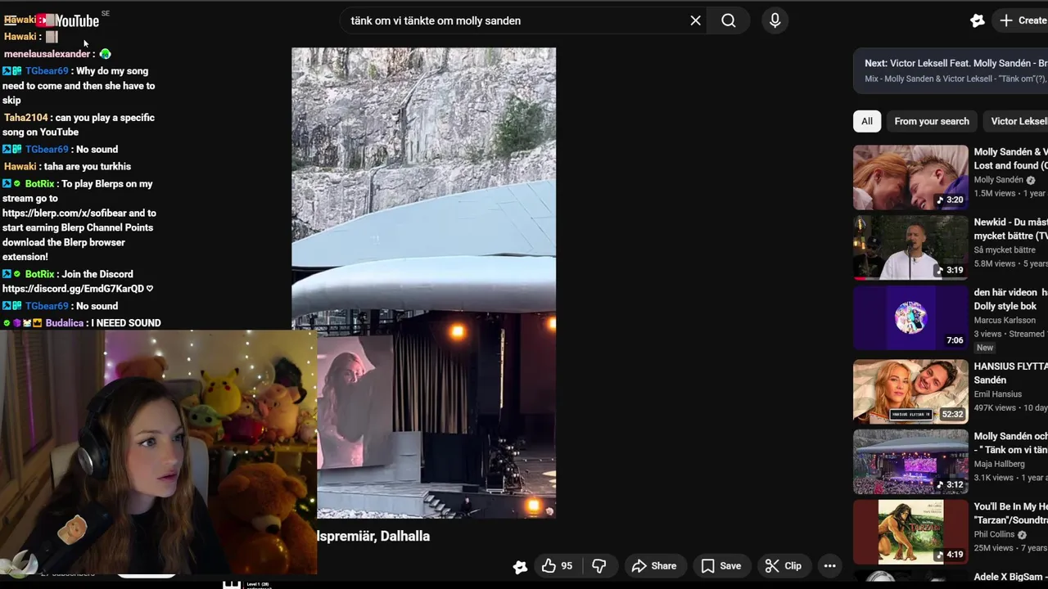Click the vertical video player
The image size is (1048, 589).
(x=423, y=282)
